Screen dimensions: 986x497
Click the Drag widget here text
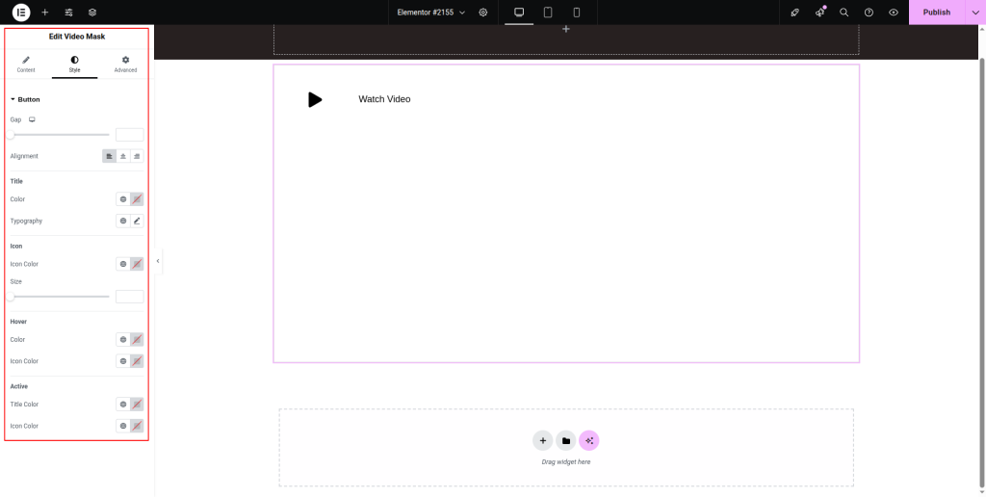coord(566,461)
